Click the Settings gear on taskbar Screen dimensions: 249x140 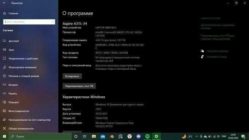156,136
